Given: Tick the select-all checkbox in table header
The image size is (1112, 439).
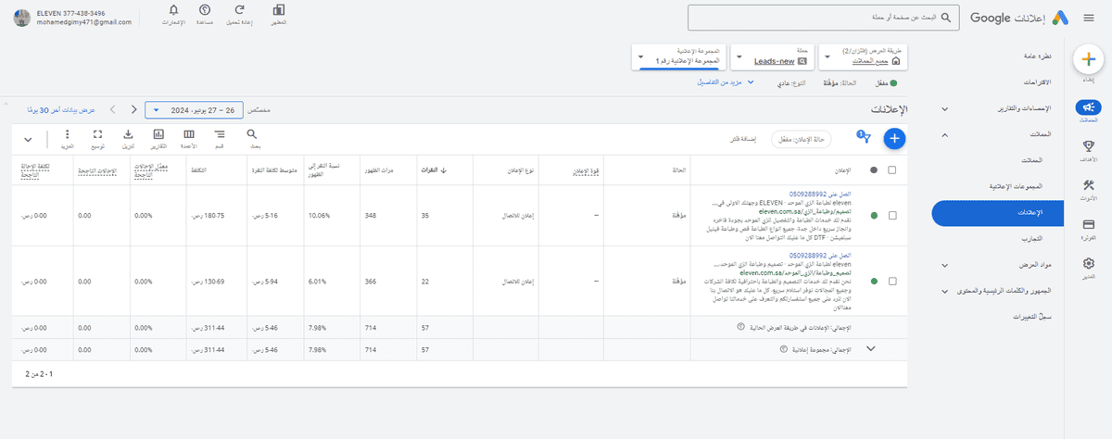Looking at the screenshot, I should [892, 169].
